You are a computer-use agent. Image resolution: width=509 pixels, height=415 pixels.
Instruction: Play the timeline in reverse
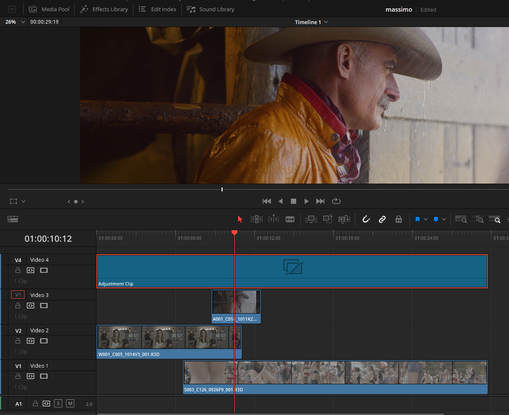coord(281,201)
